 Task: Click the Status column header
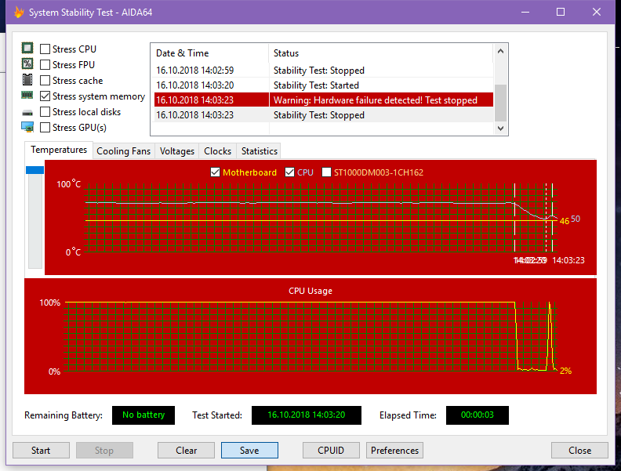pos(381,53)
